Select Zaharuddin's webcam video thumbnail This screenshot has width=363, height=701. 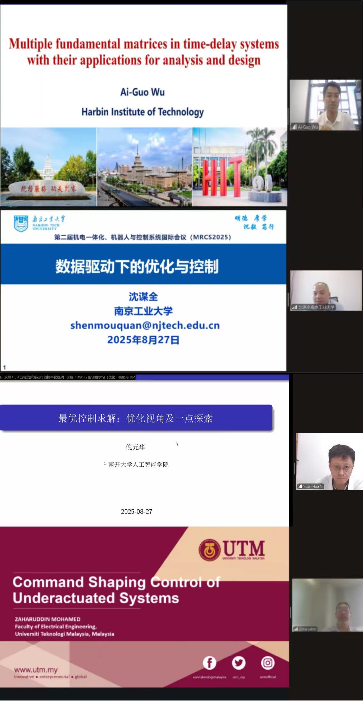point(327,605)
